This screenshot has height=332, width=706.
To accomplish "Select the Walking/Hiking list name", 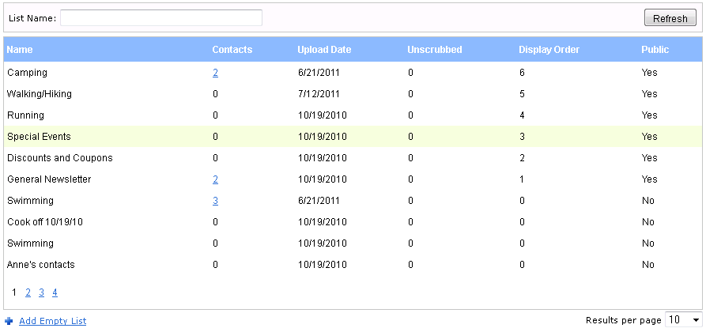I will coord(40,94).
